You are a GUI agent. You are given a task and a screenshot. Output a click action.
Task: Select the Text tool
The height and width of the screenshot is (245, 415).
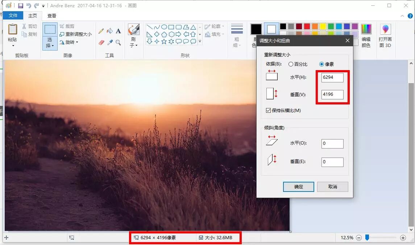pos(119,31)
